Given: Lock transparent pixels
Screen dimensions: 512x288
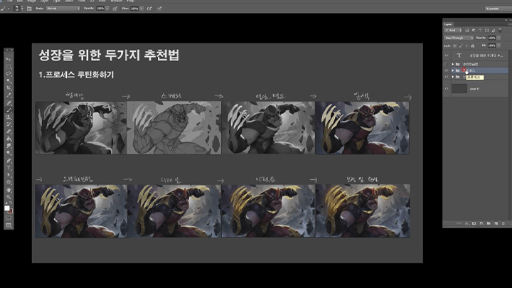Looking at the screenshot, I should pos(454,46).
